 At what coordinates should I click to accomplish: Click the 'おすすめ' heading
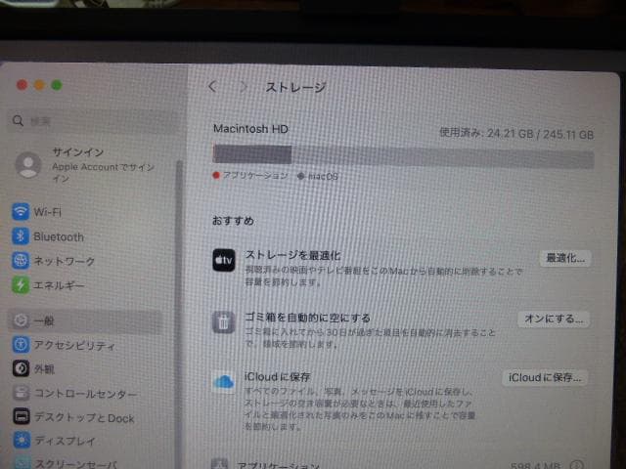[x=233, y=221]
